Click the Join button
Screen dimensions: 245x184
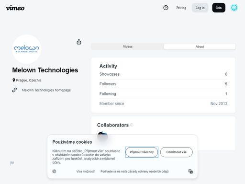(219, 8)
